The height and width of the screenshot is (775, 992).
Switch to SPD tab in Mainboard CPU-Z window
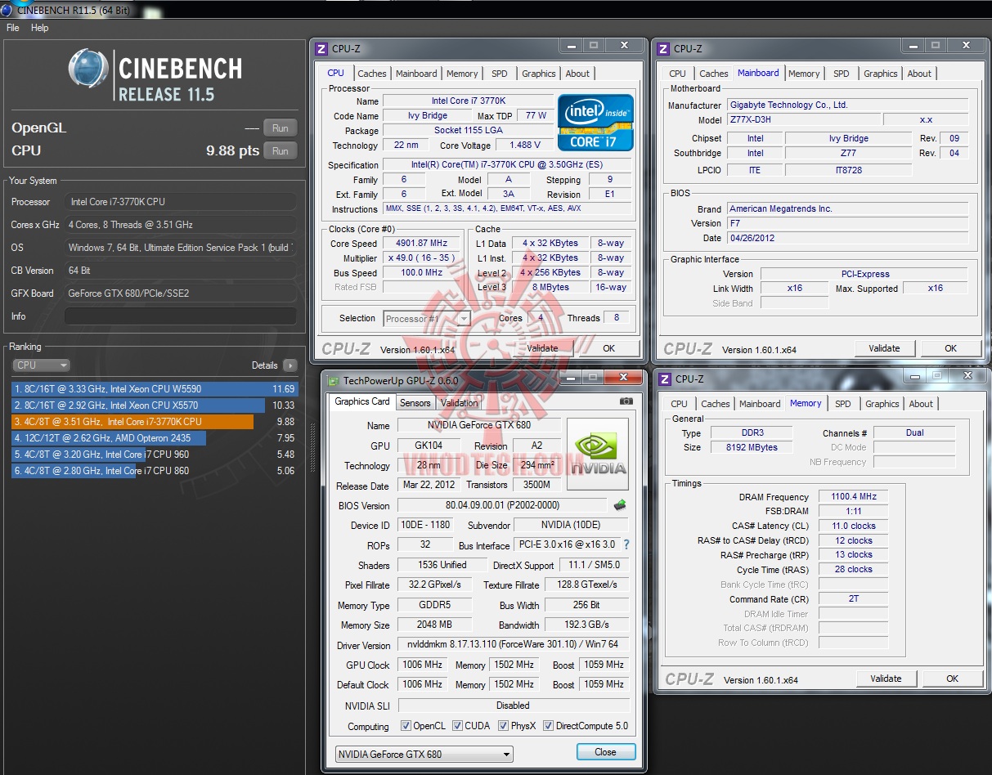pyautogui.click(x=842, y=74)
